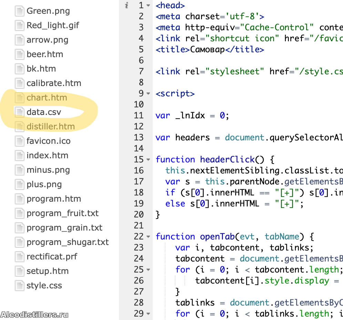Open setup.htm from the file list
Viewport: 343px width, 320px height.
pyautogui.click(x=48, y=271)
